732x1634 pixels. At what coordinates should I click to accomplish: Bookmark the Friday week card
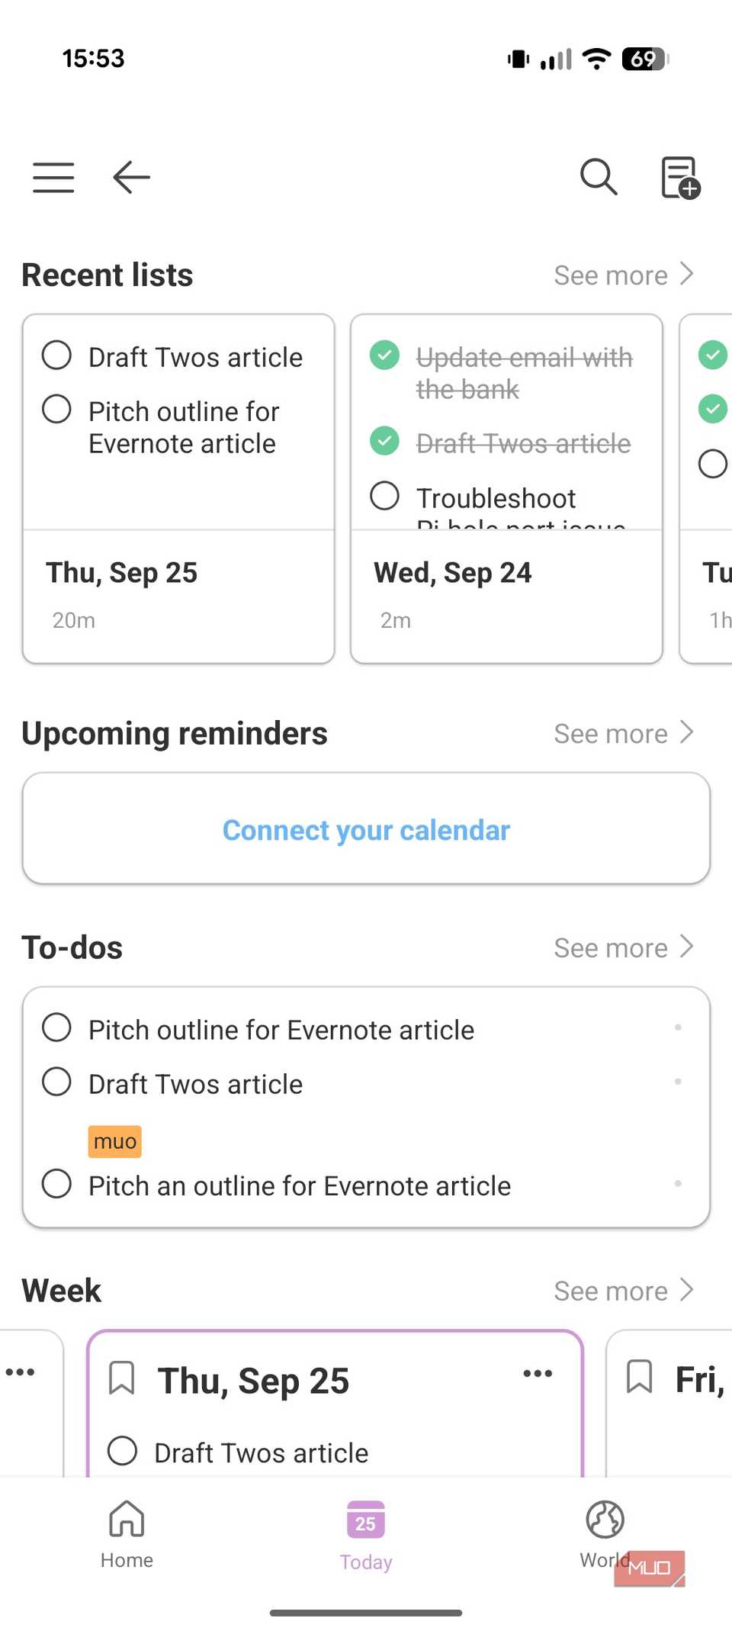tap(639, 1377)
